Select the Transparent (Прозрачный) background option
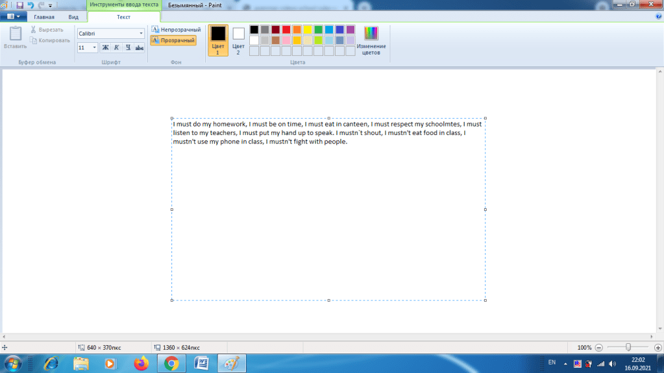The height and width of the screenshot is (373, 664). pyautogui.click(x=173, y=40)
